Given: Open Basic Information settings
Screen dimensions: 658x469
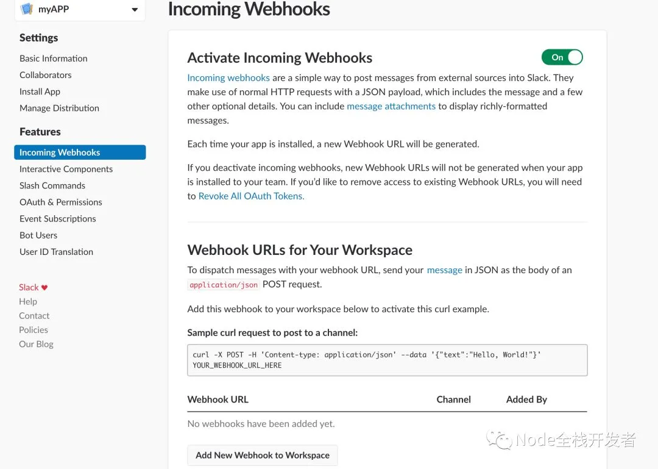Looking at the screenshot, I should pos(54,59).
